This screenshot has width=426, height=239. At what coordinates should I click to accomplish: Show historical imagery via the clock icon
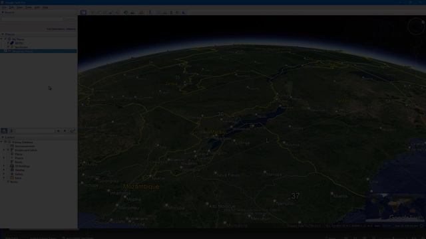tap(126, 13)
